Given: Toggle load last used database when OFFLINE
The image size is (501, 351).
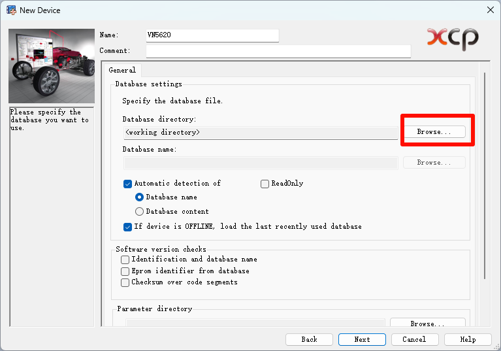Looking at the screenshot, I should (128, 227).
